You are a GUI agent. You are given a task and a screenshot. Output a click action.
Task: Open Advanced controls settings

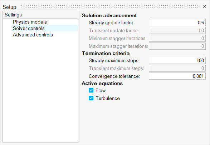(x=33, y=35)
